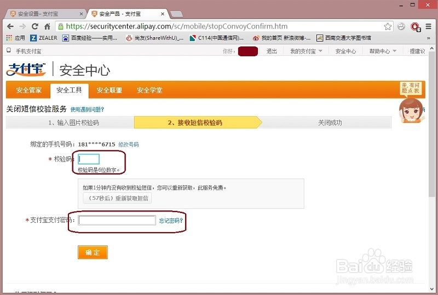Viewport: 438px width, 295px height.
Task: Close the 安全产品·支付宝 tab
Action: tap(163, 14)
